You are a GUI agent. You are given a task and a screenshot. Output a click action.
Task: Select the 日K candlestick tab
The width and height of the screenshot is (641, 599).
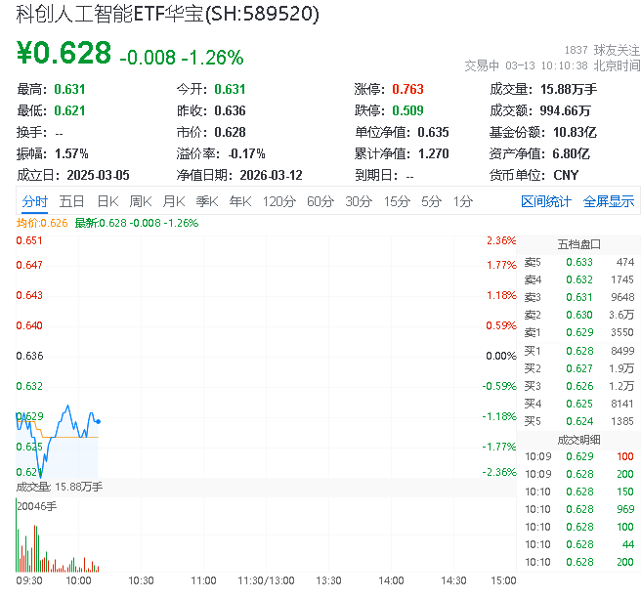tap(107, 201)
